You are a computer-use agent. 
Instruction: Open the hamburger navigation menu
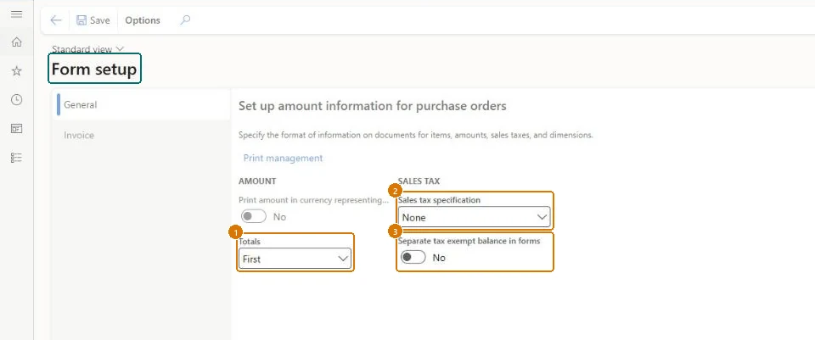click(17, 14)
